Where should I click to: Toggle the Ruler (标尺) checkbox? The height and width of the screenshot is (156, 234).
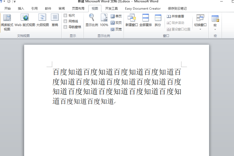tap(65, 15)
